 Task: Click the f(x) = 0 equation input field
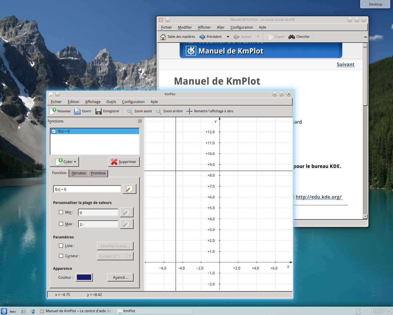pyautogui.click(x=87, y=189)
